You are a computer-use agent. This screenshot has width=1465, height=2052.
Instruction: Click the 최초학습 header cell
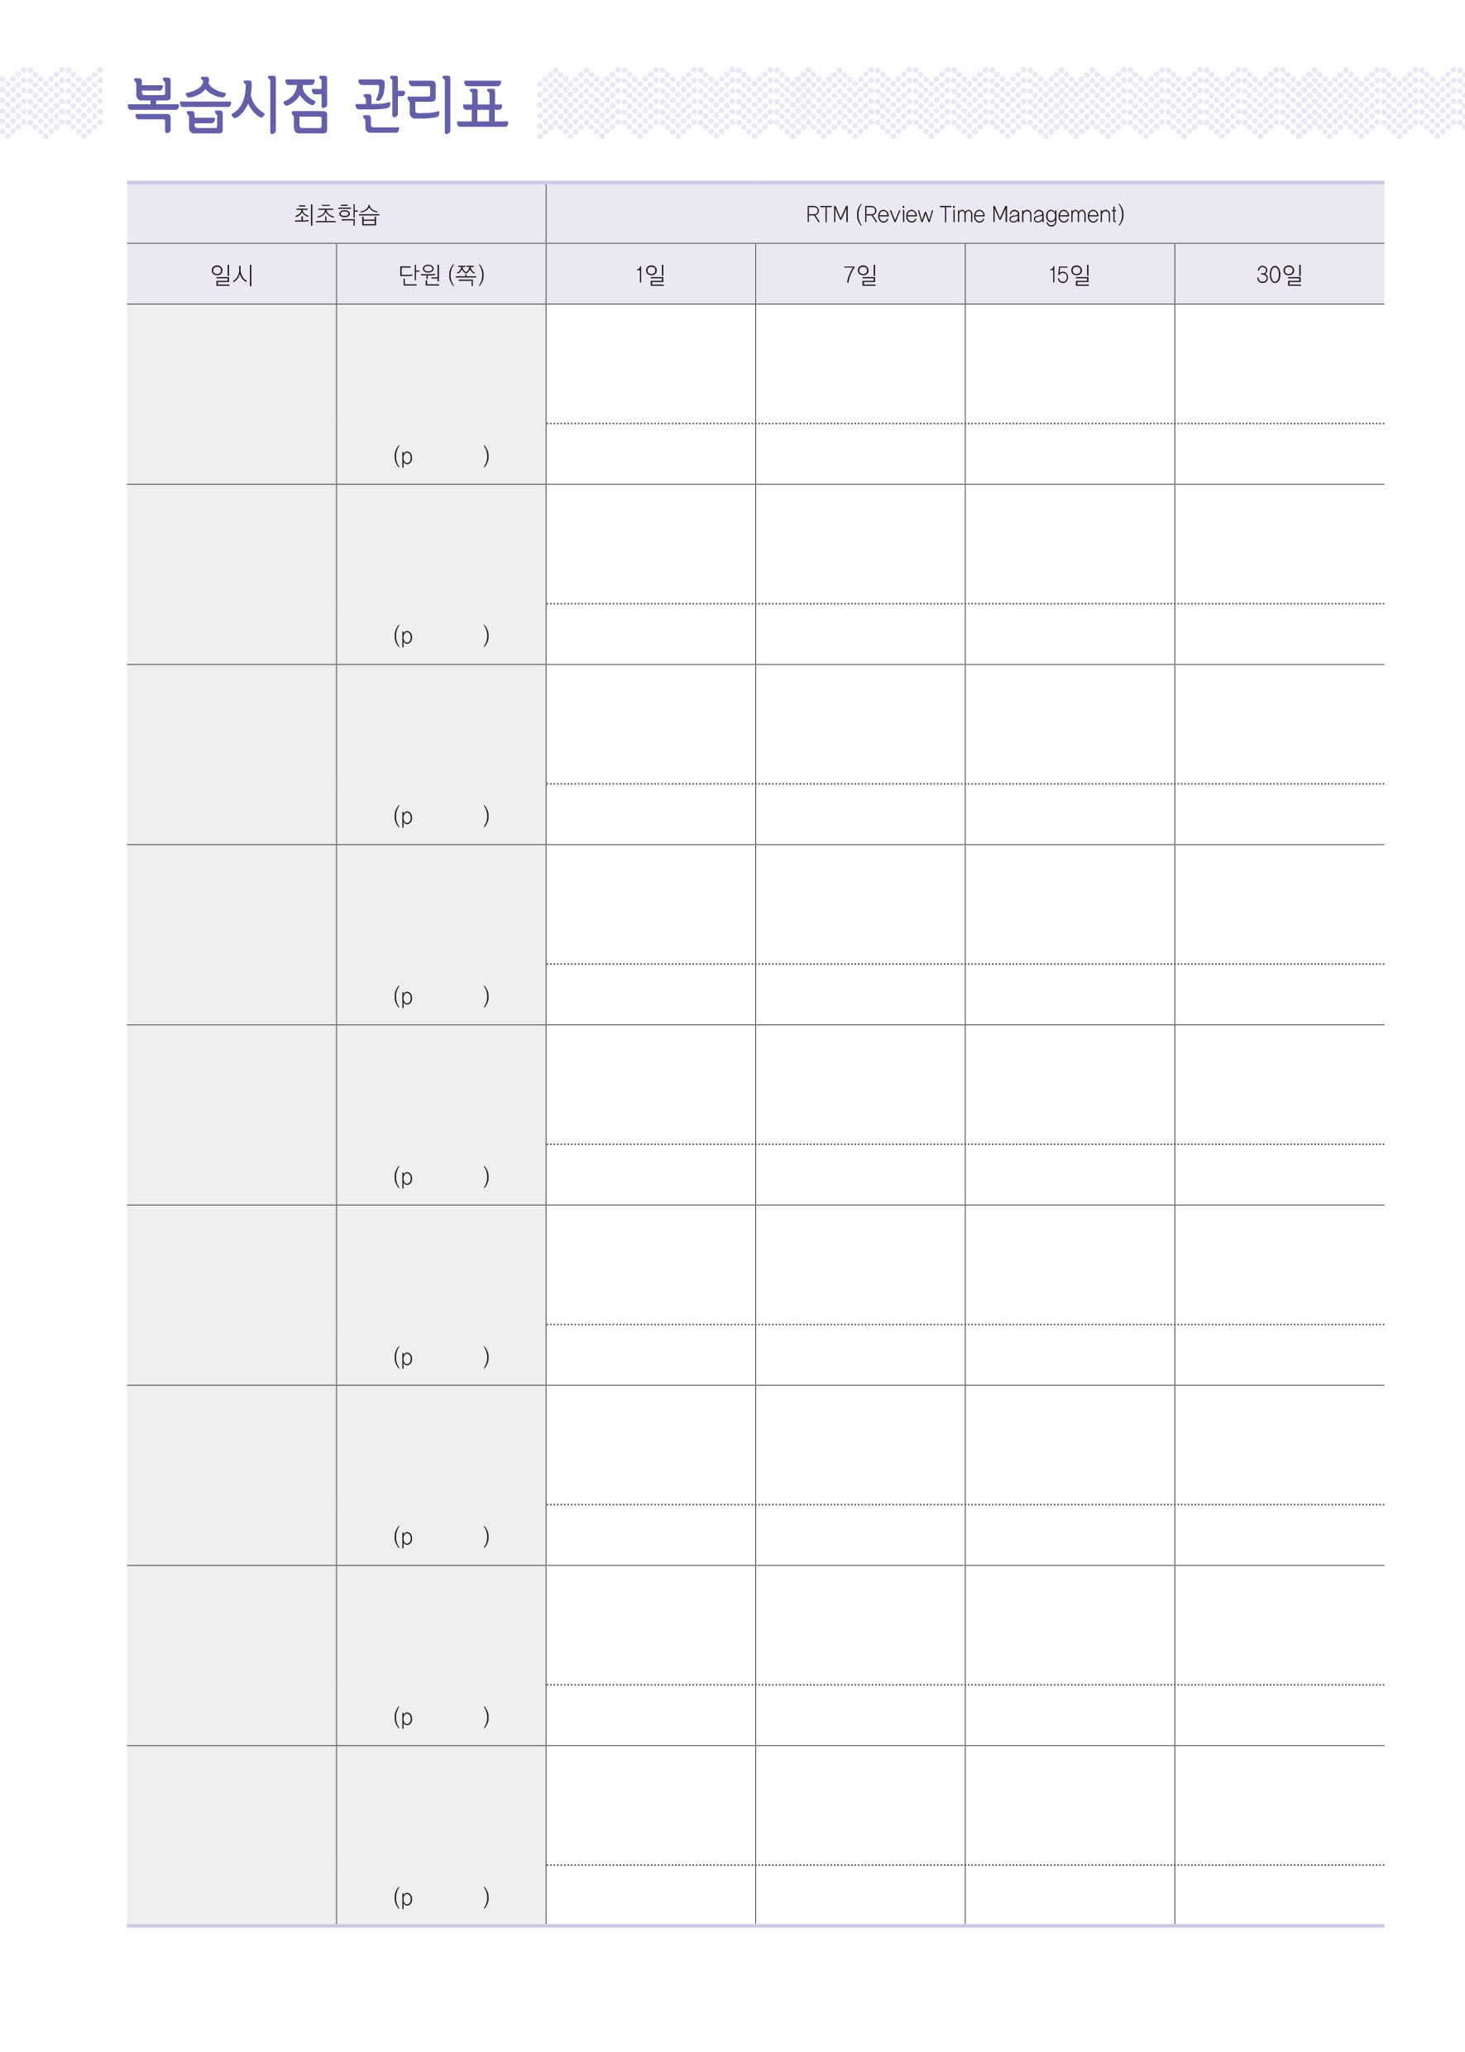click(x=336, y=213)
